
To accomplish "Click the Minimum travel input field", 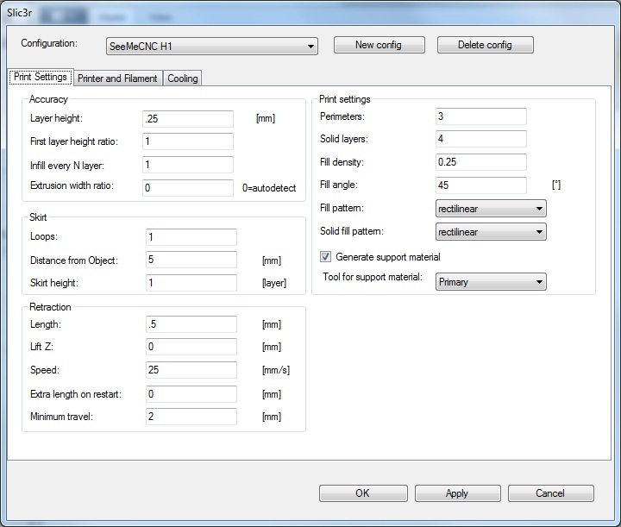I will pos(191,417).
